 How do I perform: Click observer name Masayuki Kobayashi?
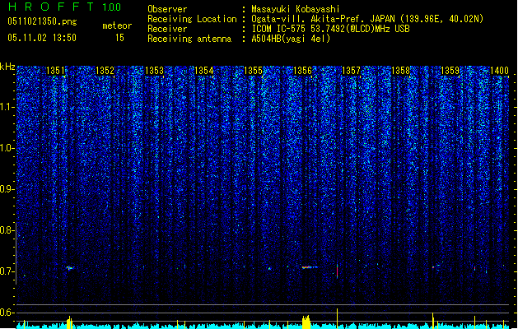tap(296, 9)
